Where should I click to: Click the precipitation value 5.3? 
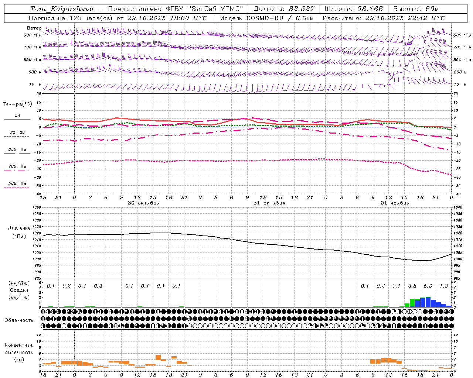click(428, 286)
